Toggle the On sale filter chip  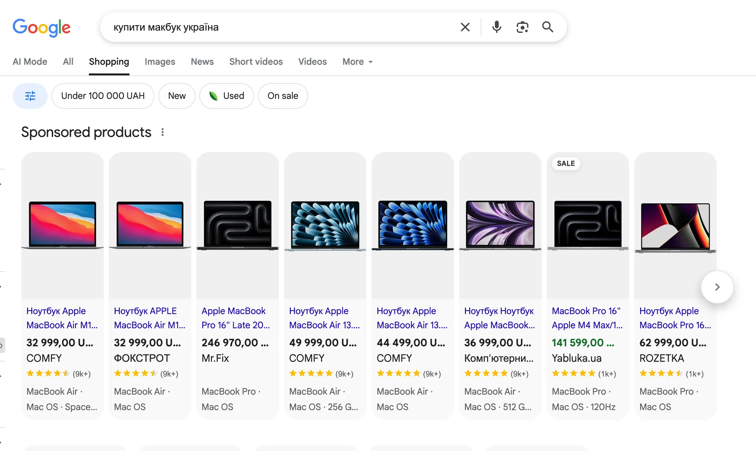[x=283, y=96]
